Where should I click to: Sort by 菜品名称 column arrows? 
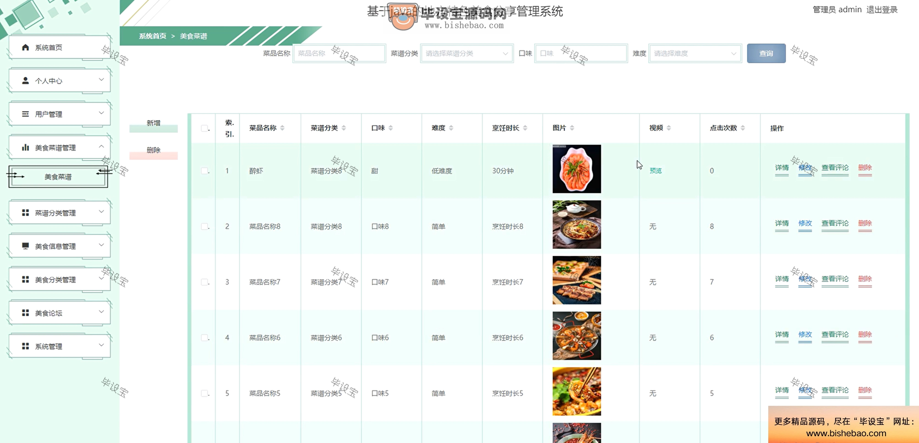(282, 128)
